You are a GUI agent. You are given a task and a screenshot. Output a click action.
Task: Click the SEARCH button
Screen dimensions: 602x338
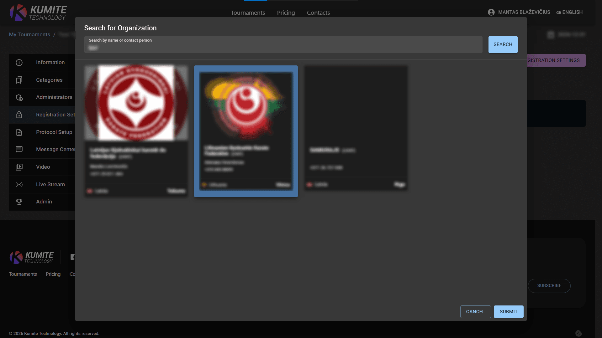click(503, 44)
